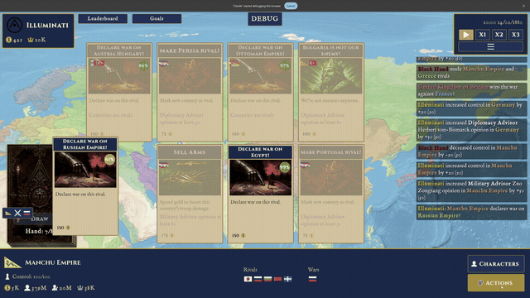Click the Illuminati faction emblem icon
The image size is (530, 298).
(x=15, y=25)
